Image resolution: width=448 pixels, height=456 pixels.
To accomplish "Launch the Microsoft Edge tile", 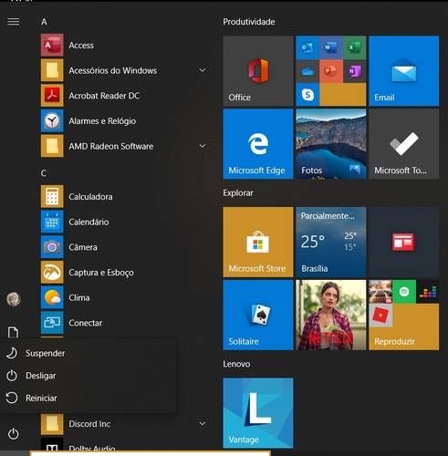I will point(258,144).
